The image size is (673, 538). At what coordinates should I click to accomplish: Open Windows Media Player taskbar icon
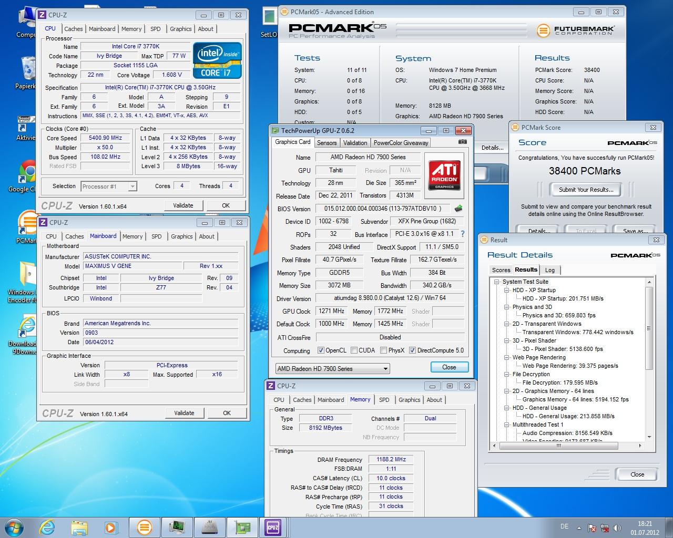[x=111, y=527]
